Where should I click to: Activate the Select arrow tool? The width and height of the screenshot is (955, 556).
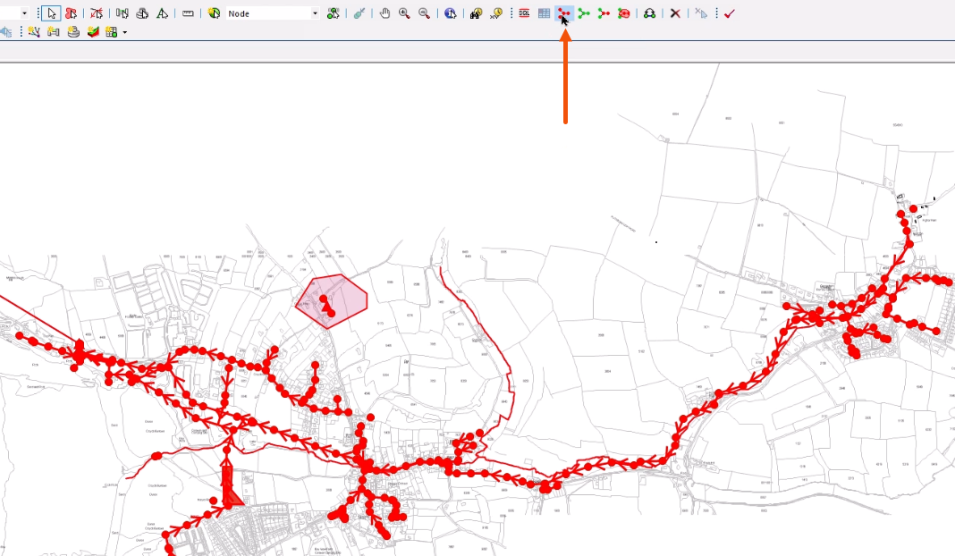[x=51, y=13]
